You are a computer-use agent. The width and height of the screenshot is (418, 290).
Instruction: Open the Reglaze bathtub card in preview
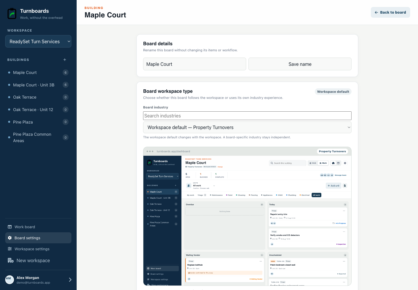225,270
